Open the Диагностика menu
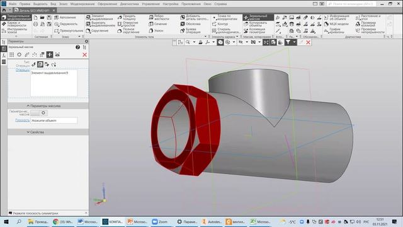The height and width of the screenshot is (227, 403). 129,4
